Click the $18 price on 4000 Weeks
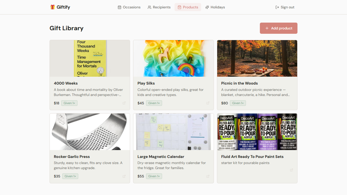 pos(57,103)
